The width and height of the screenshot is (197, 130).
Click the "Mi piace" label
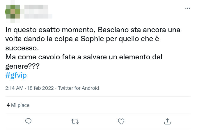[20, 105]
